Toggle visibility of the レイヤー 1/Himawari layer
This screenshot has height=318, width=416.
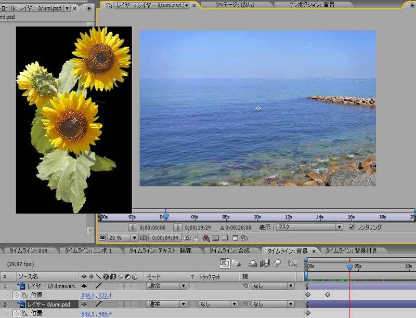coord(84,285)
